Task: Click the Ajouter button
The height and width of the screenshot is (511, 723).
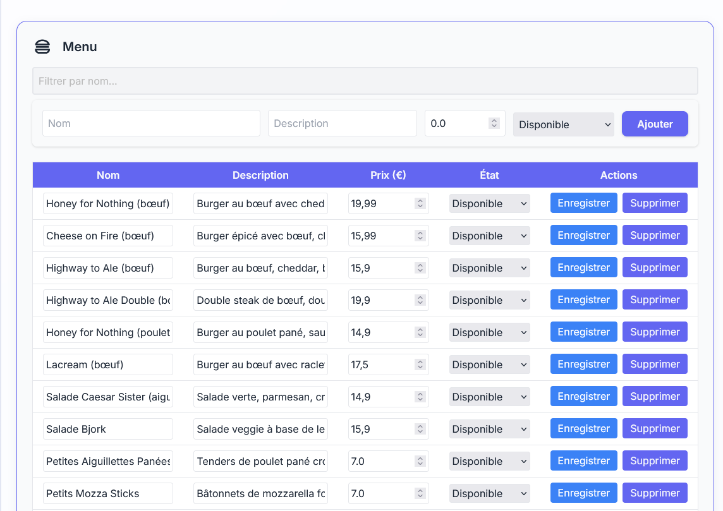Action: point(655,124)
